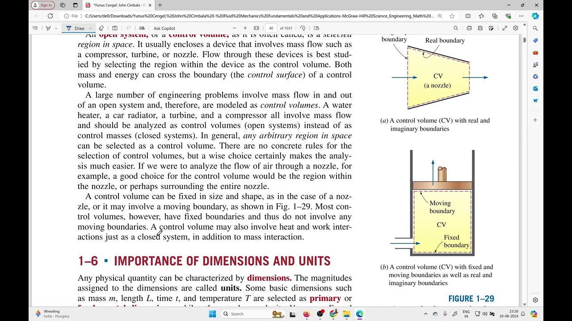This screenshot has height=321, width=572.
Task: Add a text box to PDF
Action: [115, 28]
